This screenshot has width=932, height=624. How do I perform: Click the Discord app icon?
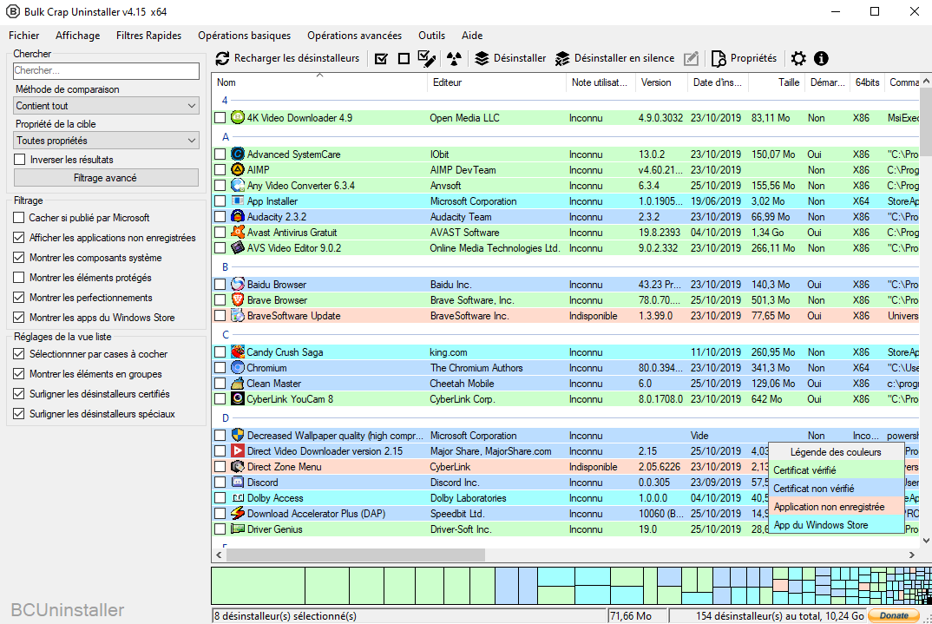(238, 482)
